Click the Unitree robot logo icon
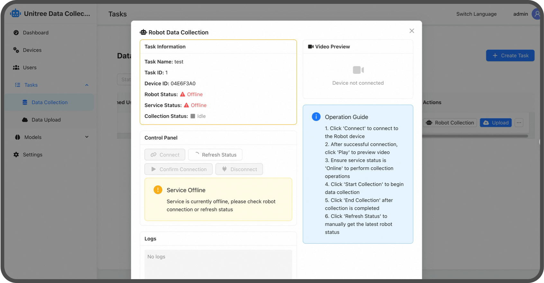 pos(15,13)
